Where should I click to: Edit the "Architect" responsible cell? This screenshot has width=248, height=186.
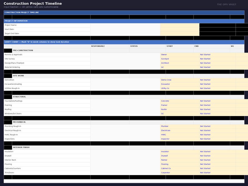[180, 63]
